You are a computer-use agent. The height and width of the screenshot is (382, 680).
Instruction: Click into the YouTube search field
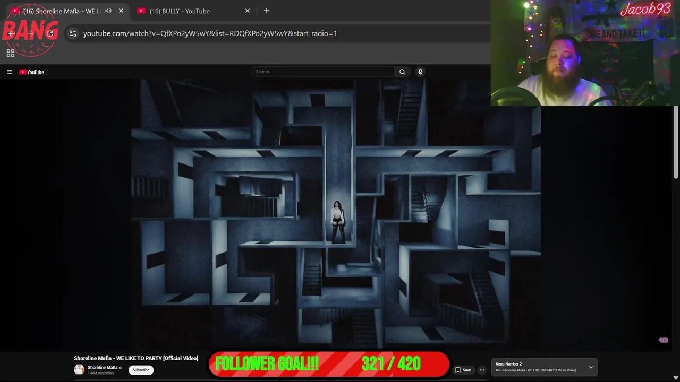pos(323,72)
